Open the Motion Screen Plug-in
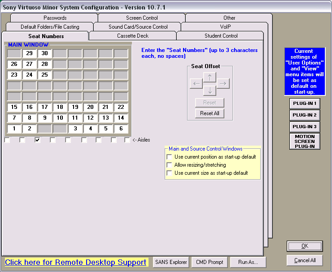Viewport: 332px width, 272px height. (x=305, y=141)
